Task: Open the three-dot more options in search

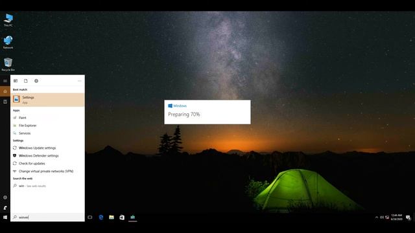Action: [79, 81]
